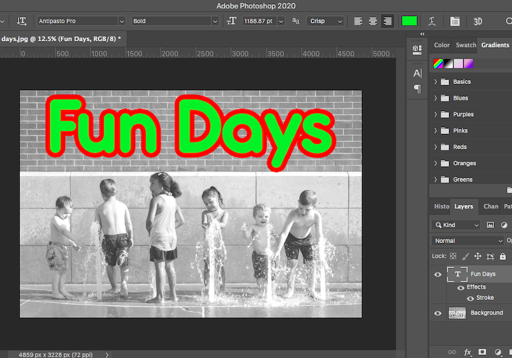This screenshot has height=358, width=512.
Task: Hide the Background layer
Action: pyautogui.click(x=438, y=313)
